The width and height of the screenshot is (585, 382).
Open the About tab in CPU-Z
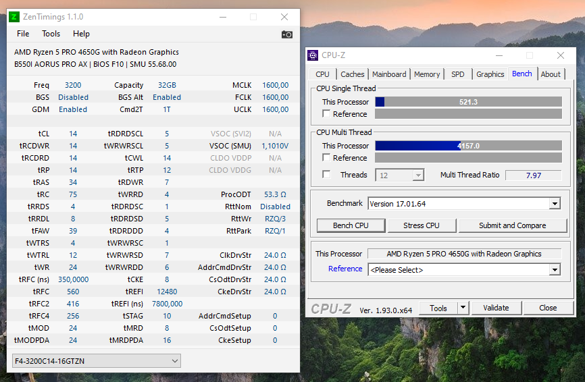(x=551, y=74)
